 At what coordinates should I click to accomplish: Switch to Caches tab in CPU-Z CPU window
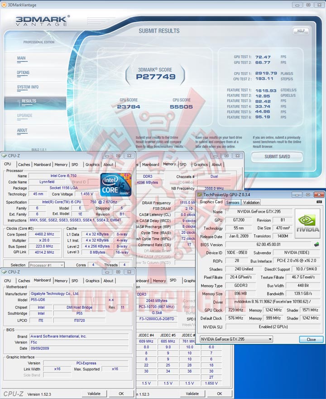click(x=24, y=165)
